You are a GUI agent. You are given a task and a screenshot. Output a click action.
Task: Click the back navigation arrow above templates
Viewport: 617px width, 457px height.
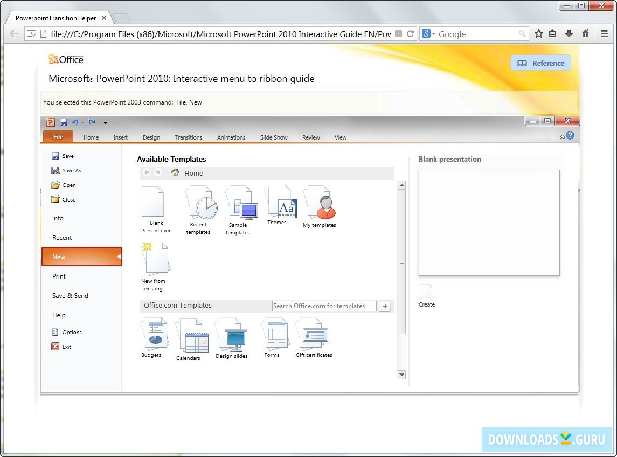click(146, 172)
